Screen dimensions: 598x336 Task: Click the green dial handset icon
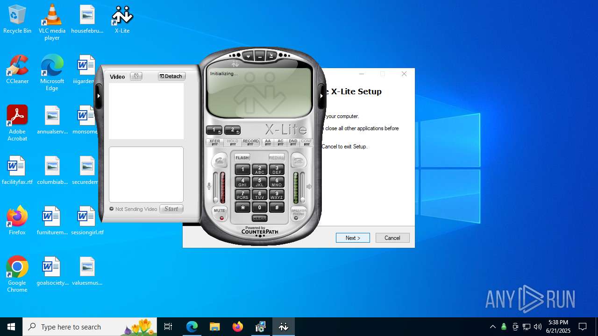click(x=220, y=161)
